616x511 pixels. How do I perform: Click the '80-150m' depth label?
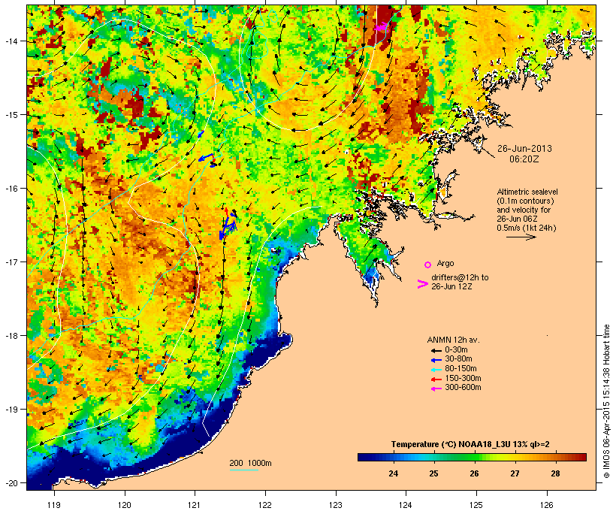460,369
